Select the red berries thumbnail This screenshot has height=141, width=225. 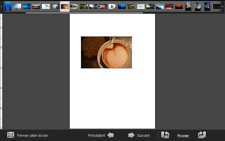(x=131, y=7)
